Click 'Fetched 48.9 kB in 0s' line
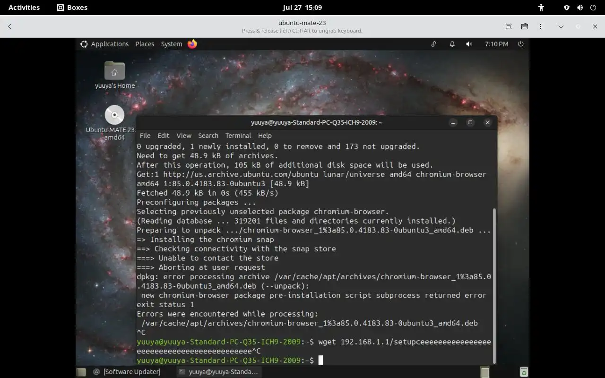The width and height of the screenshot is (605, 378). 207,193
